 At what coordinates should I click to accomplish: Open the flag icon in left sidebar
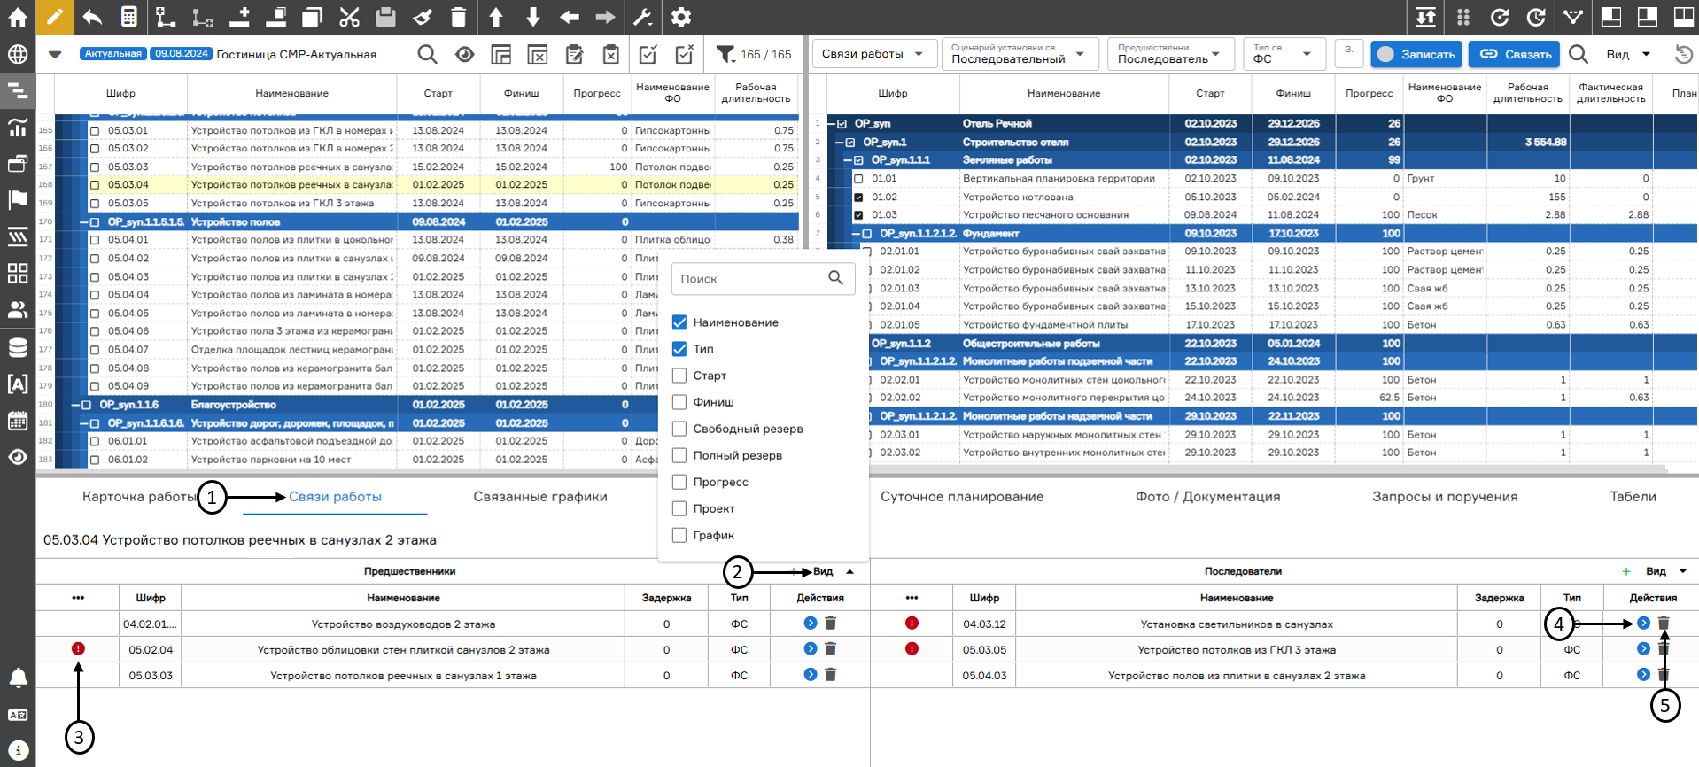18,200
